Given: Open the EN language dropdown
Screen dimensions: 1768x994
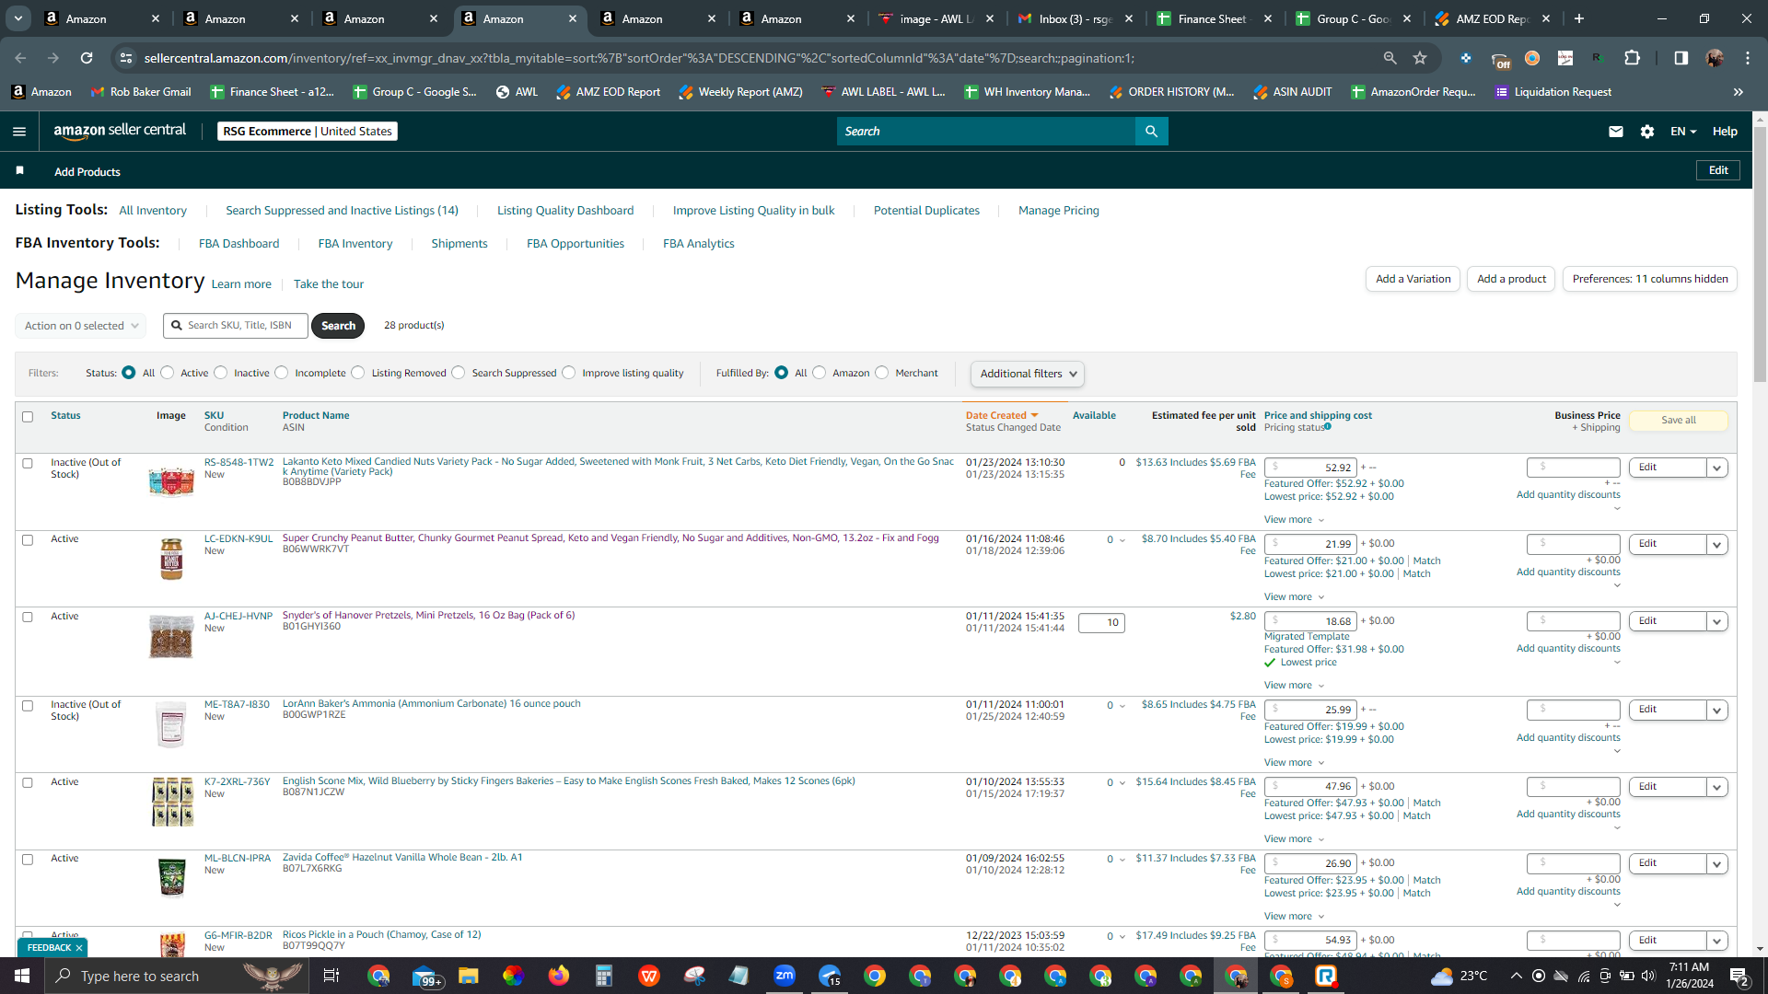Looking at the screenshot, I should click(x=1683, y=132).
